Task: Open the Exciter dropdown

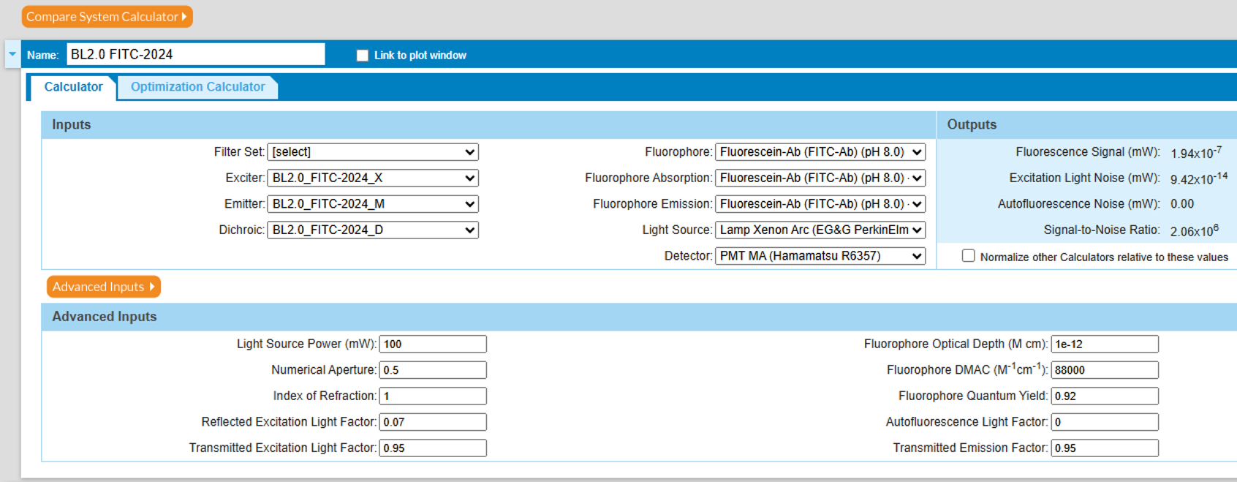Action: coord(373,178)
